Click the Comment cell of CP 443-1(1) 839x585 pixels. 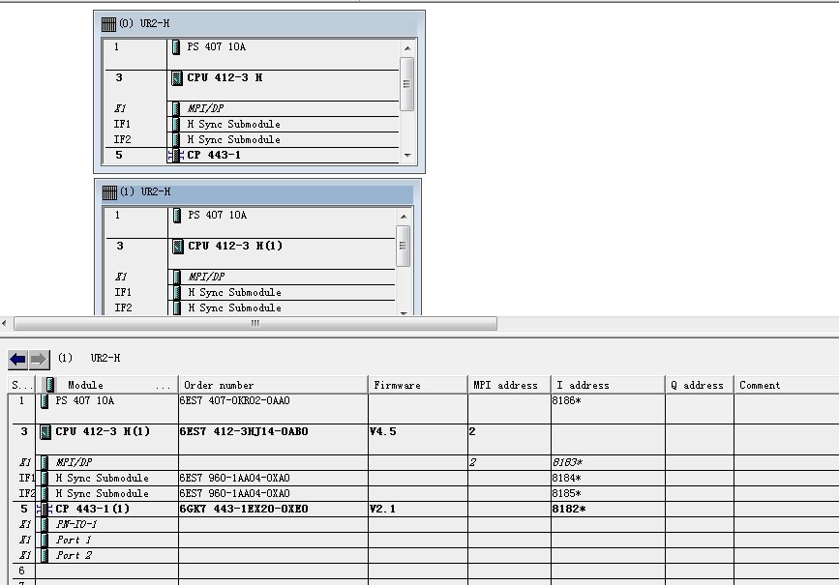point(785,509)
